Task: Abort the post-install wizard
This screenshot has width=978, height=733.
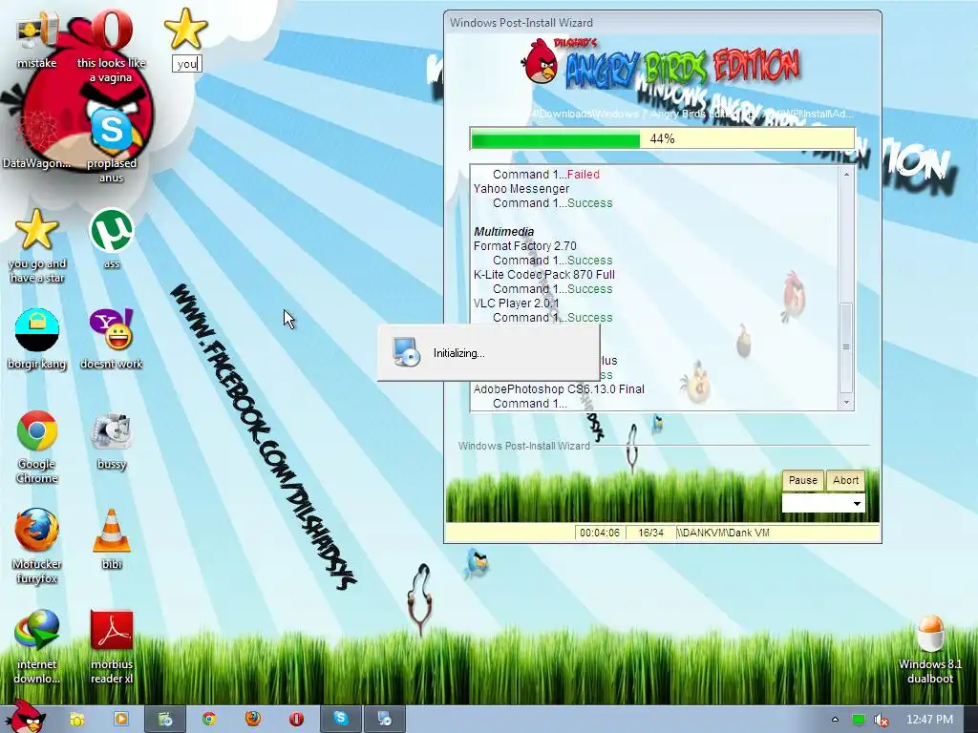Action: [x=845, y=481]
